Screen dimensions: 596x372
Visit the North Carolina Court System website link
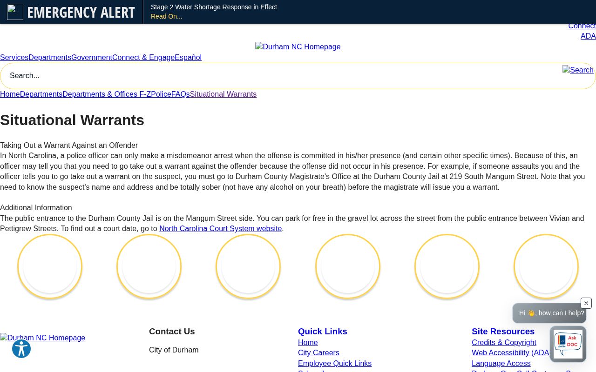(220, 229)
